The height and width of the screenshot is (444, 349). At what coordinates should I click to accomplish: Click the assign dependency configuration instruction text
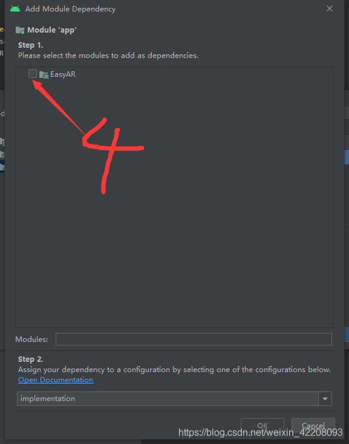174,370
